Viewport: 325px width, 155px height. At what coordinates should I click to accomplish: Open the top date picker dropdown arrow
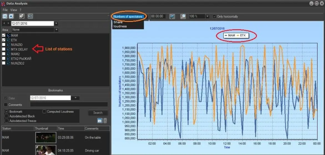click(x=56, y=23)
